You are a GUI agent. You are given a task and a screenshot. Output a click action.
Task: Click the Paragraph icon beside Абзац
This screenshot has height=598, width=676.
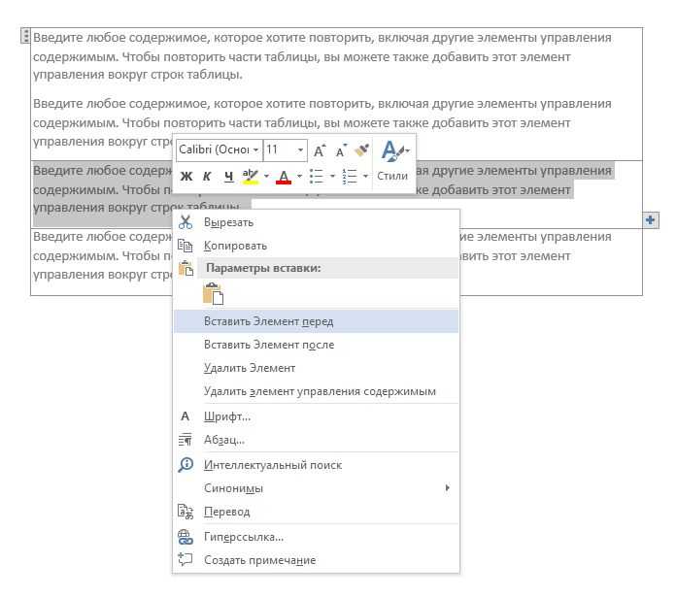point(186,440)
